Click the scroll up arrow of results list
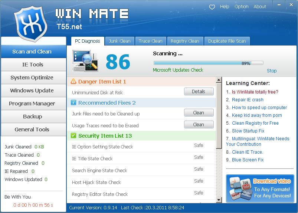 pyautogui.click(x=219, y=80)
